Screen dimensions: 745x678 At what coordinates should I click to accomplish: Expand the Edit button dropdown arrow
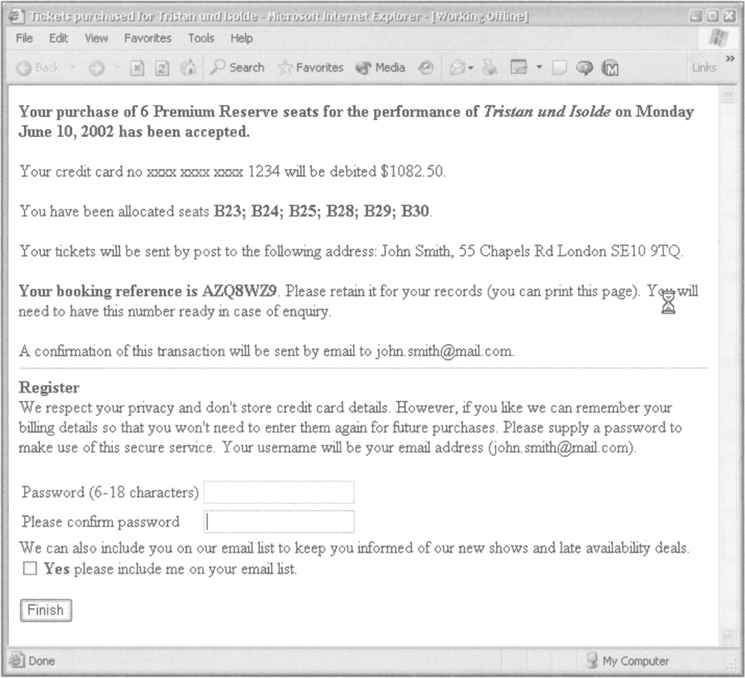click(x=539, y=68)
